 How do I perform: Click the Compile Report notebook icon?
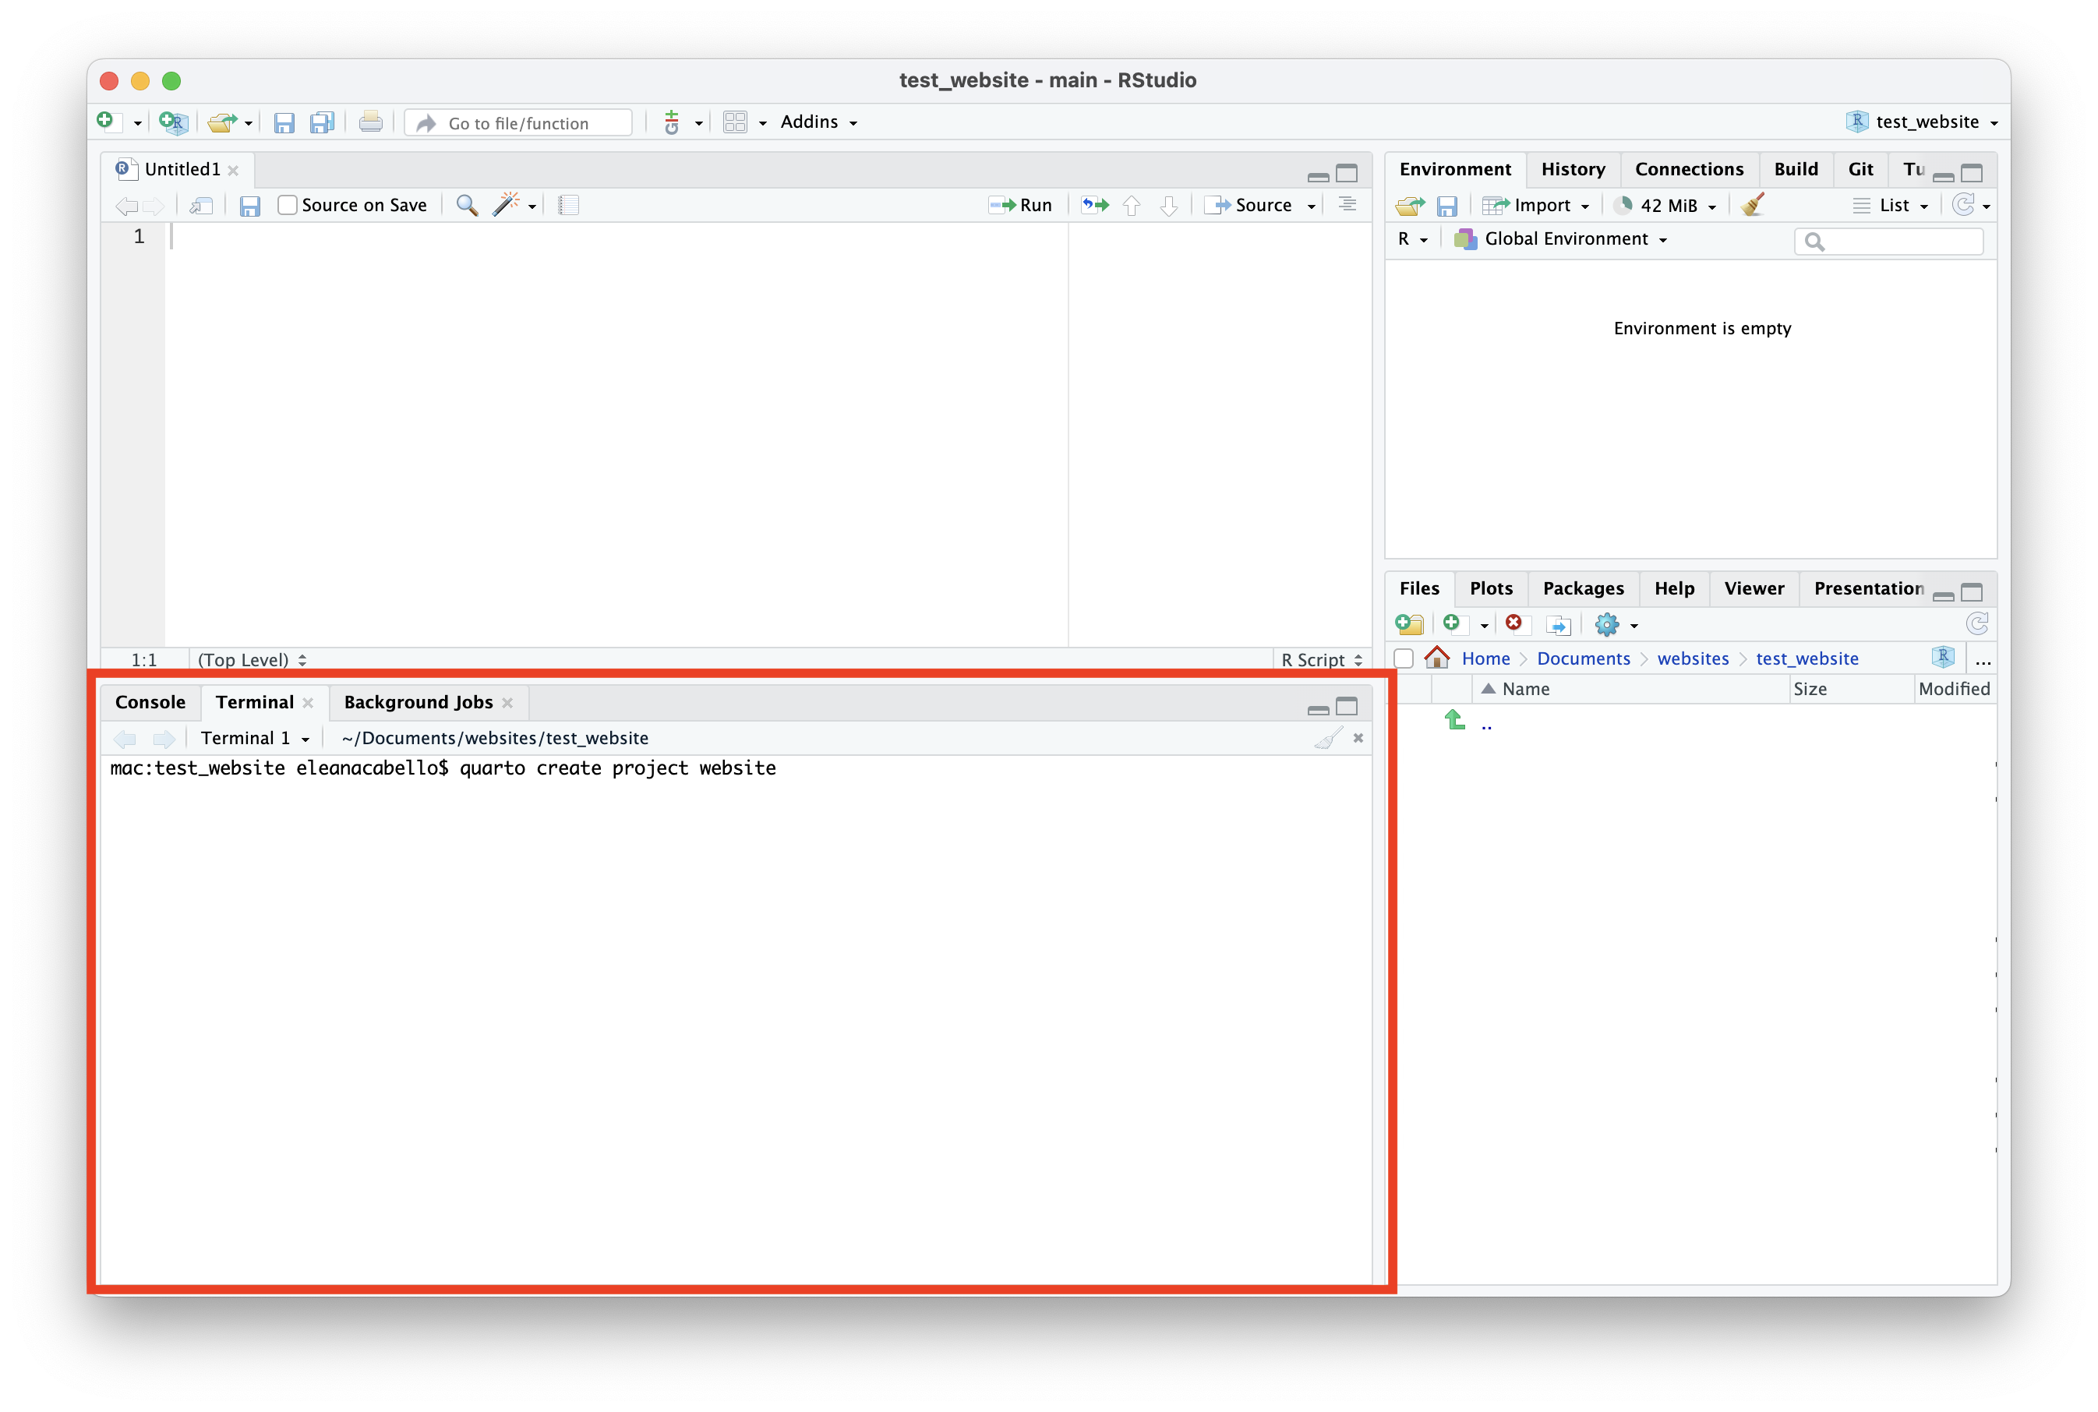tap(568, 205)
